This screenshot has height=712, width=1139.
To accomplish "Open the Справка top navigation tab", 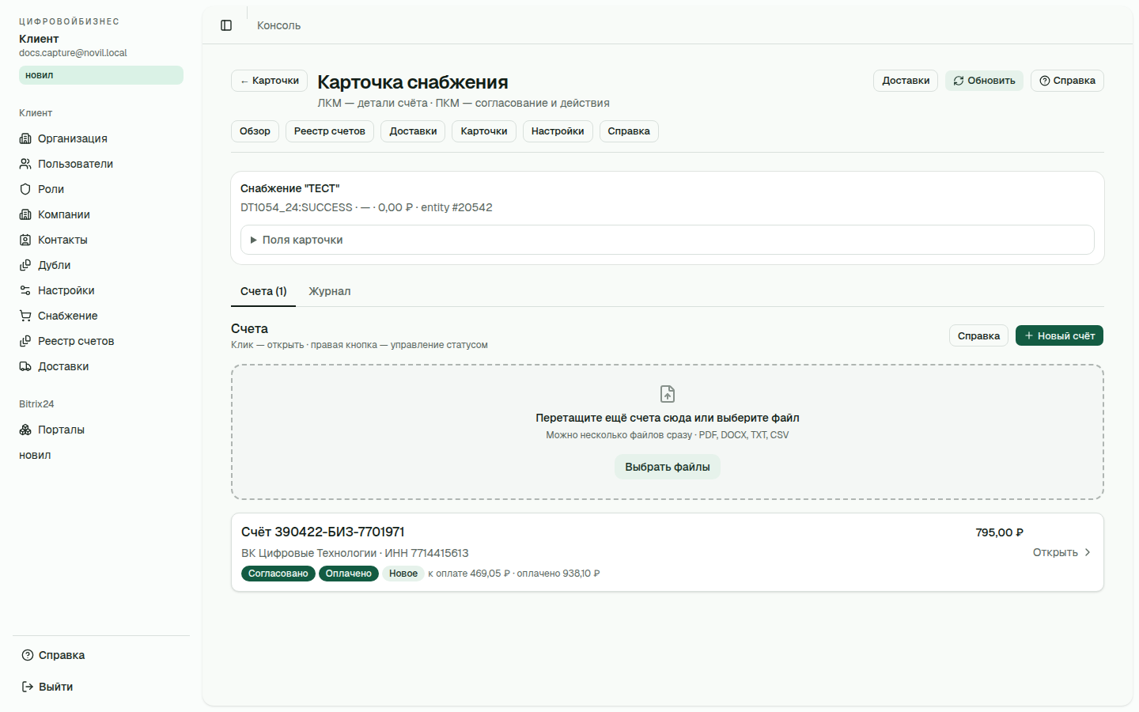I will click(629, 131).
